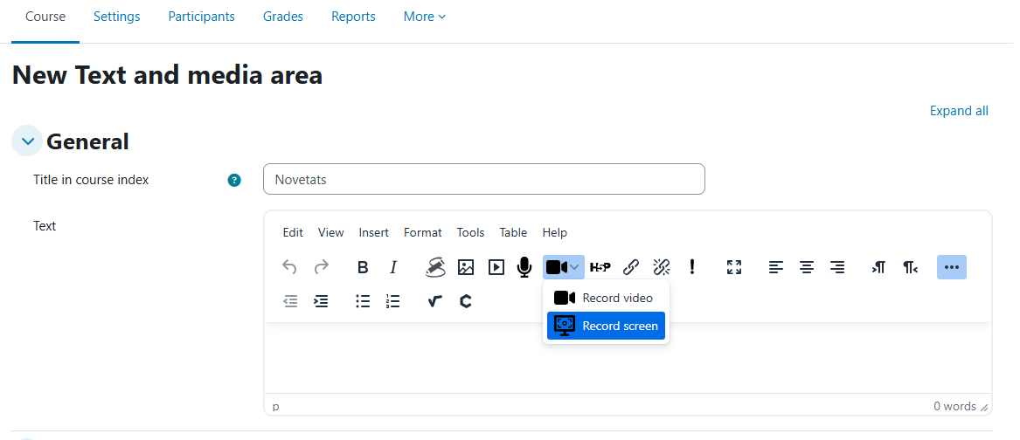The width and height of the screenshot is (1020, 440).
Task: Center-align the text
Action: [x=807, y=268]
